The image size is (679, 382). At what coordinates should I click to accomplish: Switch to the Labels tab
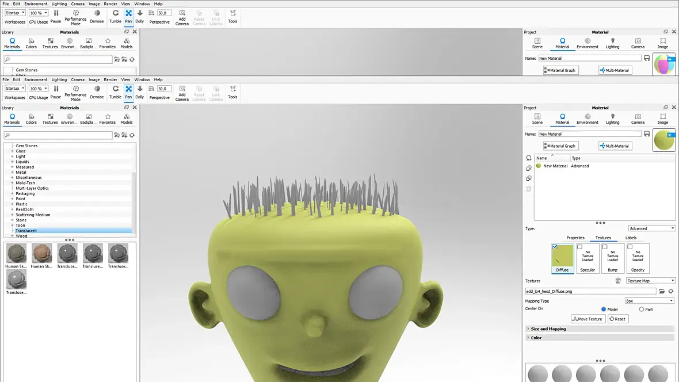pos(631,238)
